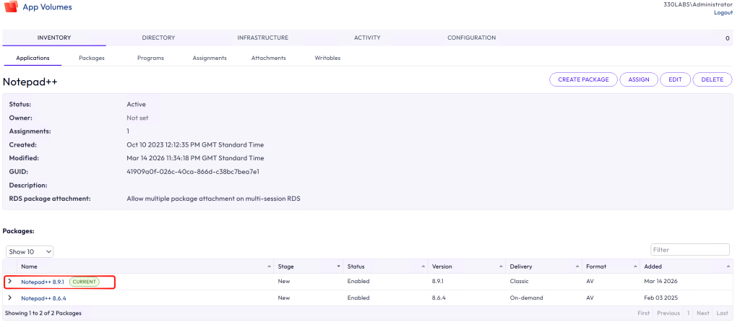Screen dimensions: 740x330
Task: Switch to the Attachments sub-tab
Action: (269, 58)
